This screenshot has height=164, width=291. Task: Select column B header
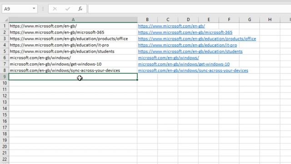(147, 20)
